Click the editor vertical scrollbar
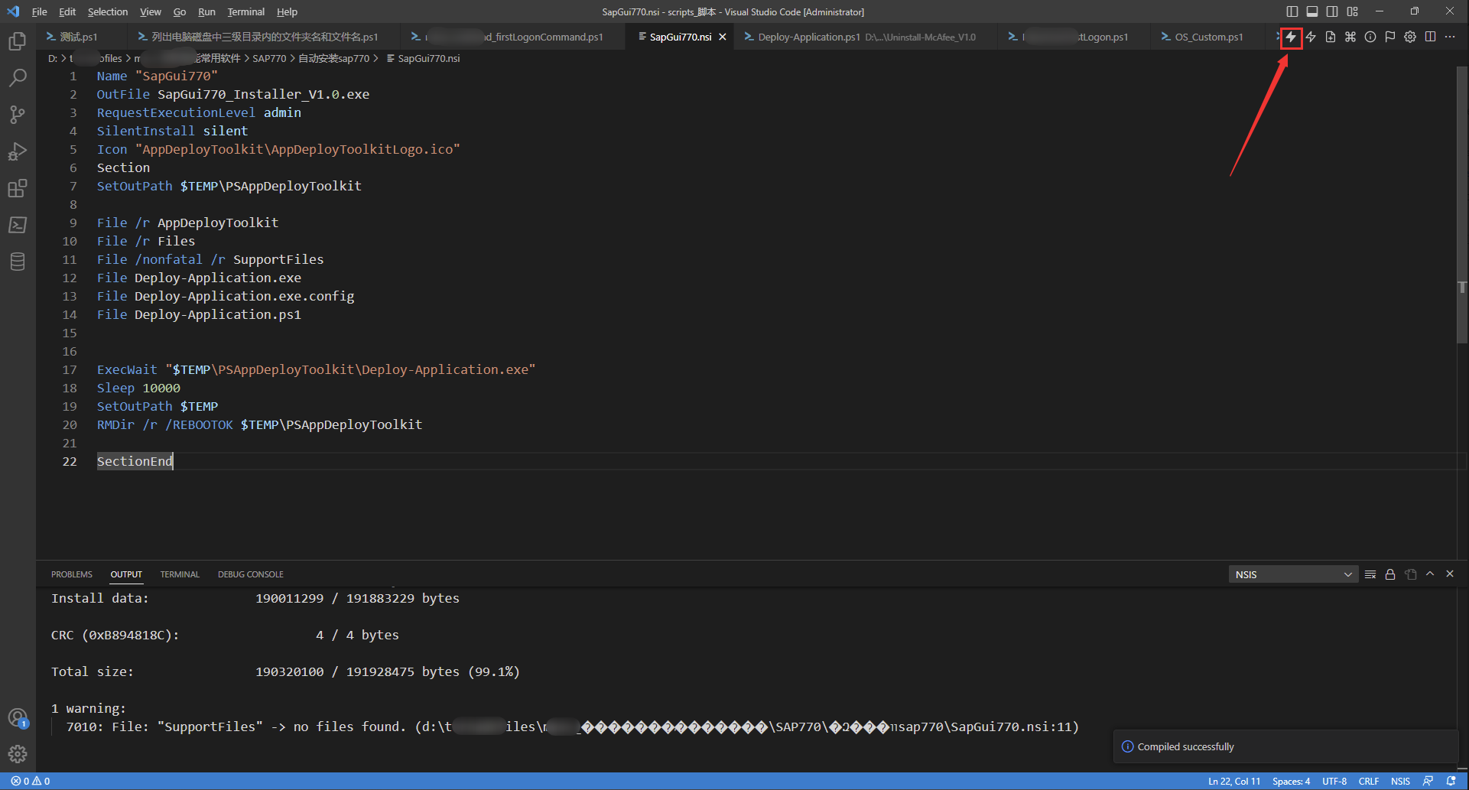Viewport: 1469px width, 790px height. coord(1462,203)
